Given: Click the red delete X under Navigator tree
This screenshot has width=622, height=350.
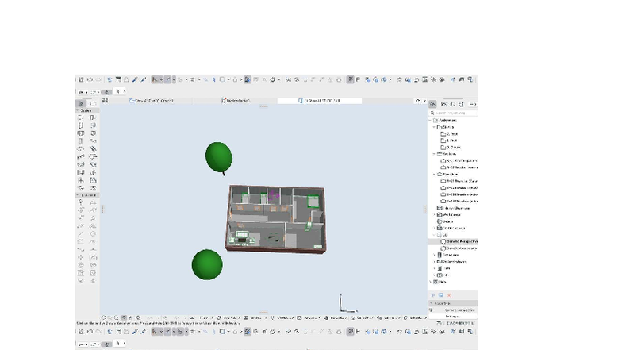Looking at the screenshot, I should pyautogui.click(x=449, y=295).
